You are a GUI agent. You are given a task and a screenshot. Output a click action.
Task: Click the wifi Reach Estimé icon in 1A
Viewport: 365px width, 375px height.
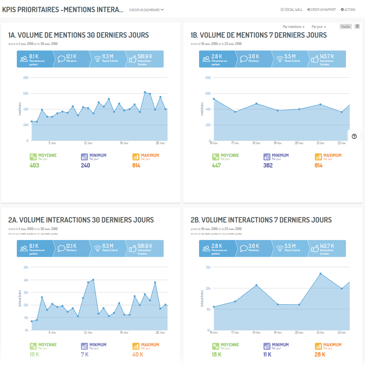click(x=97, y=59)
